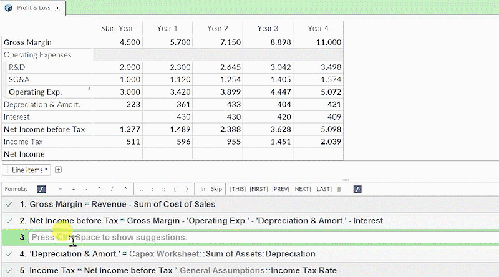Insert the plus operator from formula toolbar
Viewport: 499px width, 277px height.
pyautogui.click(x=73, y=188)
